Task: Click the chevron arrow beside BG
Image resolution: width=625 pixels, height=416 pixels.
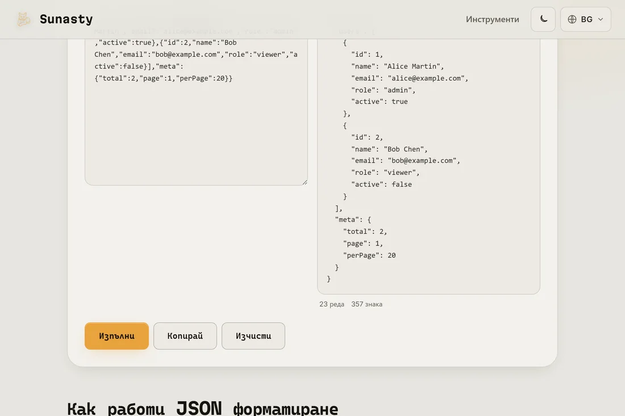Action: click(x=601, y=19)
